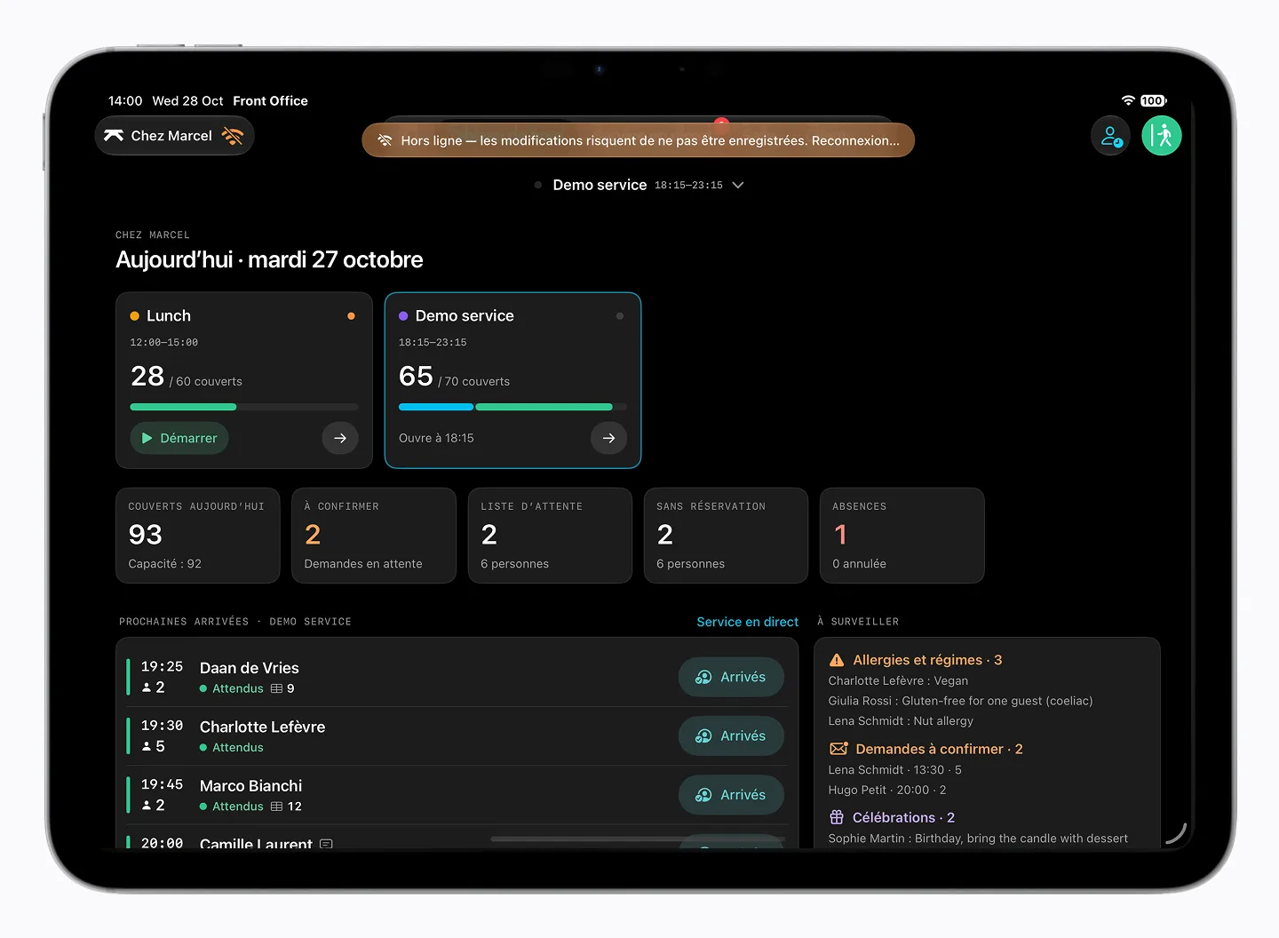This screenshot has height=938, width=1279.
Task: Click the play icon in Démarrer
Action: click(x=147, y=438)
